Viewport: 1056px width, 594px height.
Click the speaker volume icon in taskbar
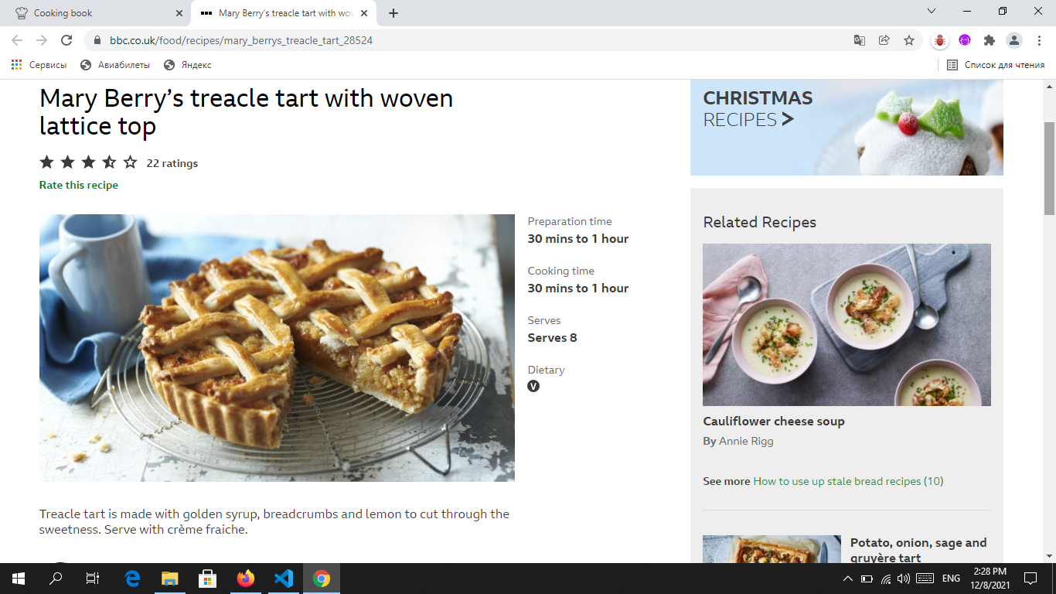pos(904,578)
